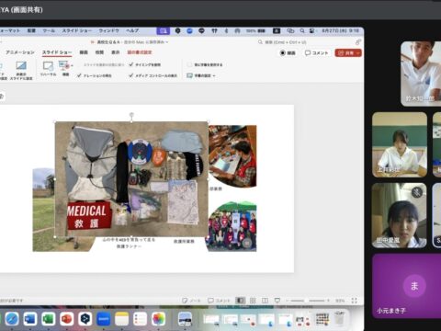
Task: Launch Microsoft Word from the Dock
Action: (30, 319)
